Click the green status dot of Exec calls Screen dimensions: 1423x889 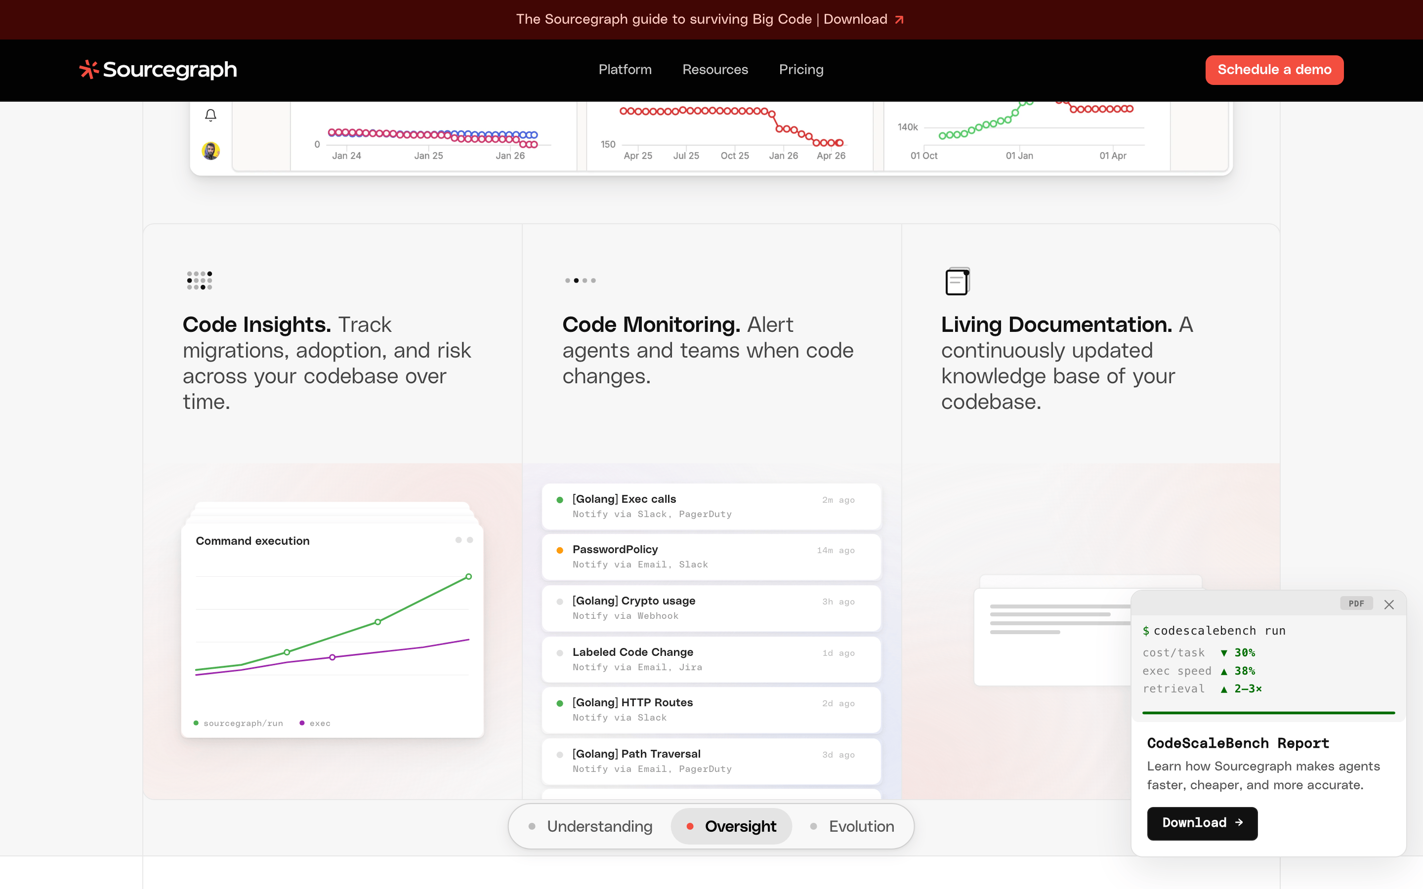(x=560, y=500)
